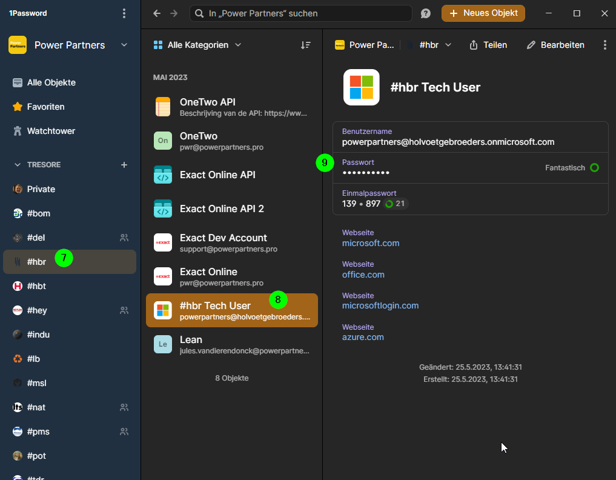Open the 1Password sidebar three-dot menu
This screenshot has height=480, width=616.
click(124, 13)
